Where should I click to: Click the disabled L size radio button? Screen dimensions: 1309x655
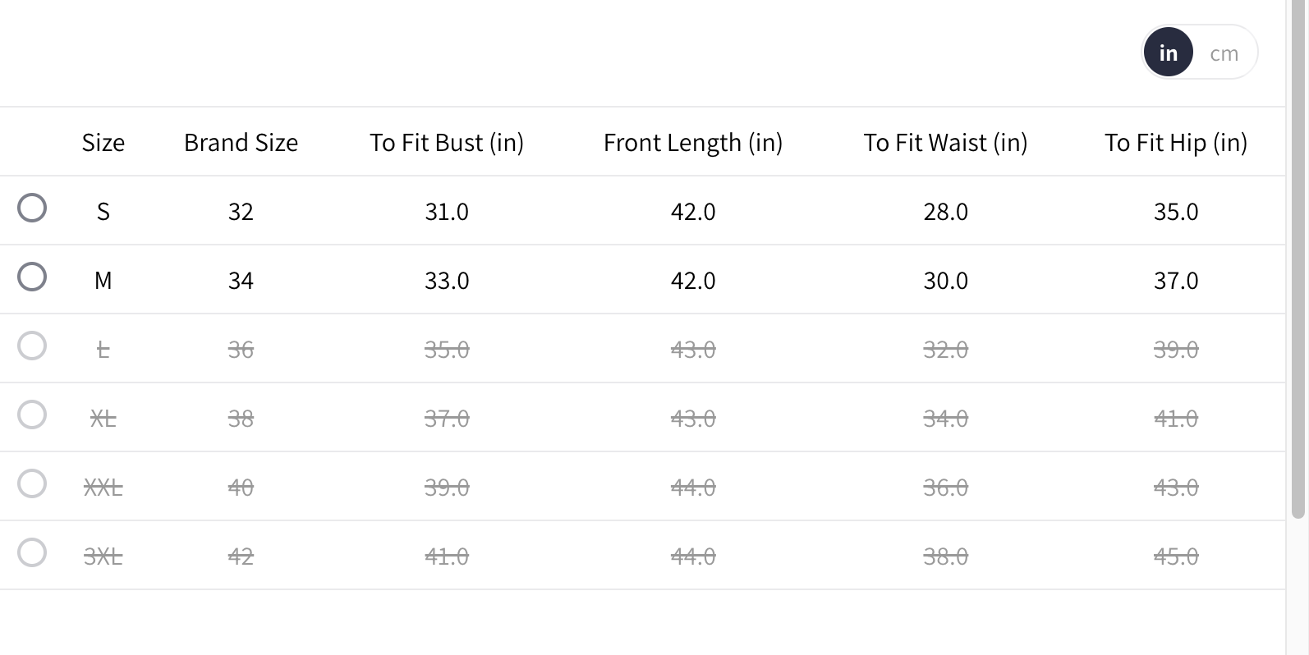pyautogui.click(x=32, y=346)
